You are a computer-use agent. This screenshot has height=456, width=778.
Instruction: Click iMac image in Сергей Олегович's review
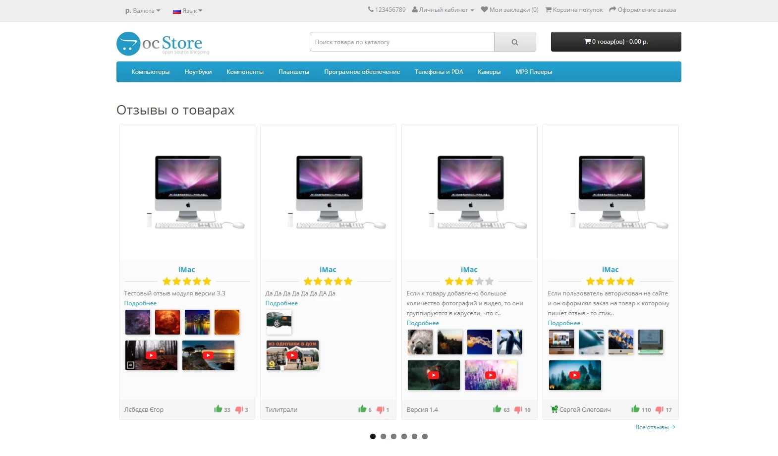tap(611, 192)
